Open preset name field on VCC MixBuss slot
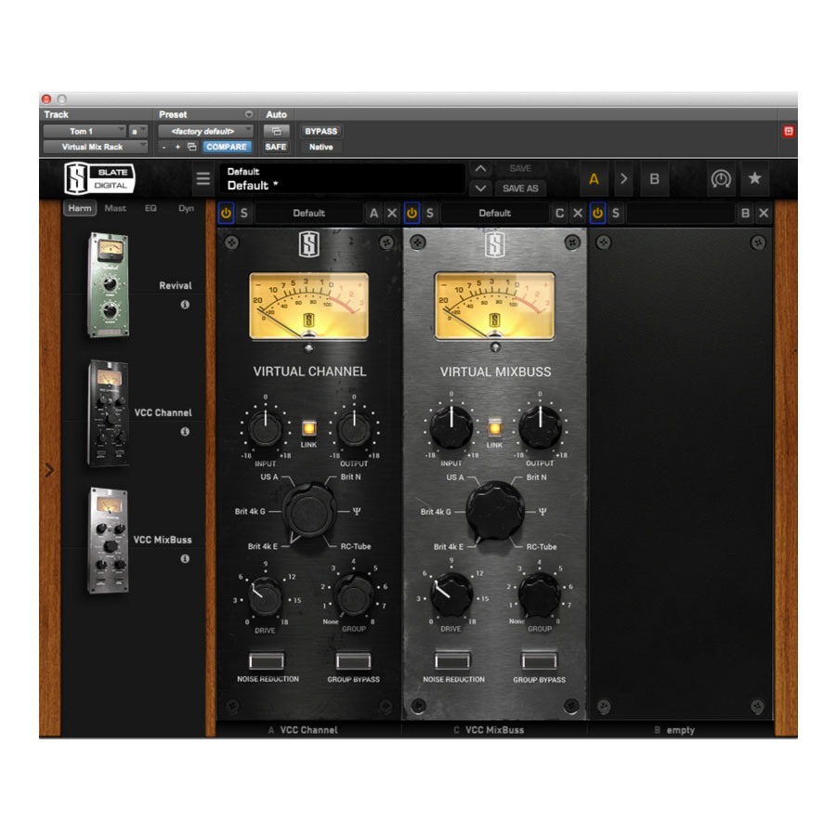 [x=494, y=214]
